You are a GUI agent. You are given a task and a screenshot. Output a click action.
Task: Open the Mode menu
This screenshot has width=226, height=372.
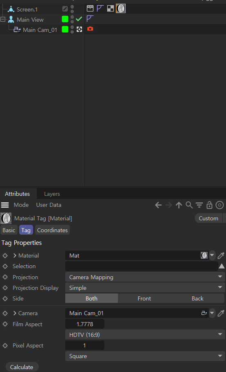coord(21,205)
